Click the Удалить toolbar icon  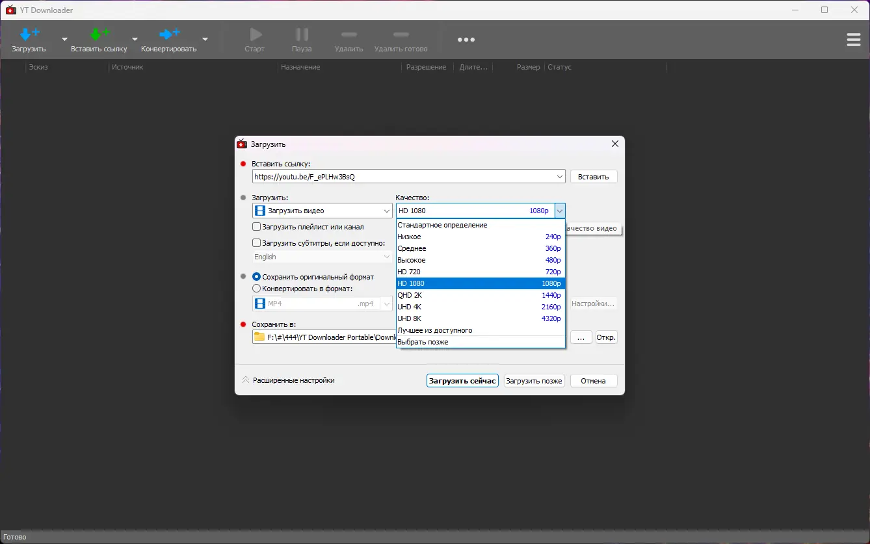(349, 34)
